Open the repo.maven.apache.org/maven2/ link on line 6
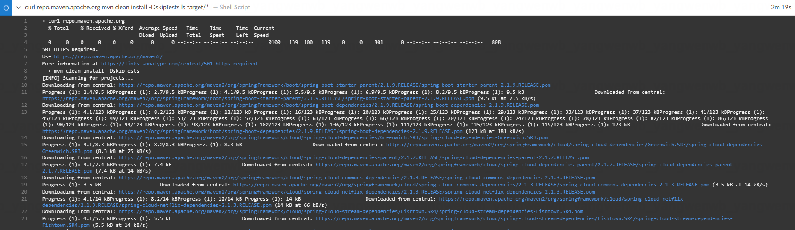The height and width of the screenshot is (230, 795). click(108, 56)
